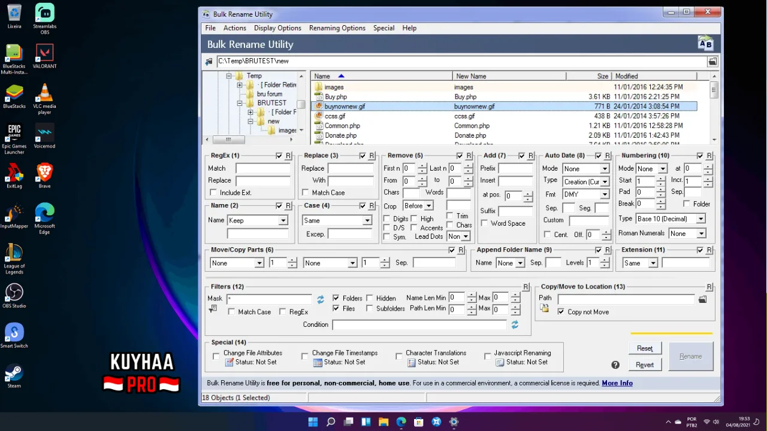
Task: Enable Match Case in Replace (3)
Action: (x=306, y=192)
